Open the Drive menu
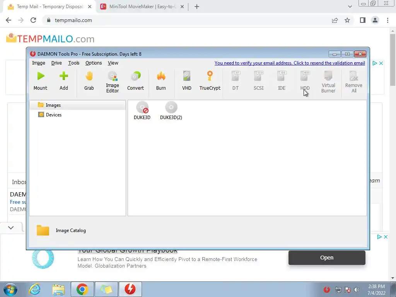 (56, 63)
